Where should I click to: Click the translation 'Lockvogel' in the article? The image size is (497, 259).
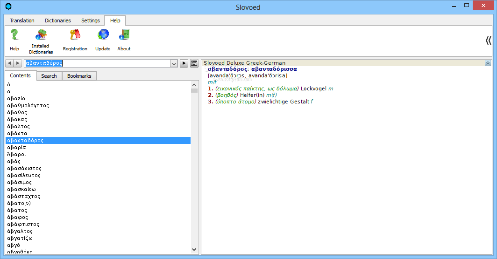point(313,89)
